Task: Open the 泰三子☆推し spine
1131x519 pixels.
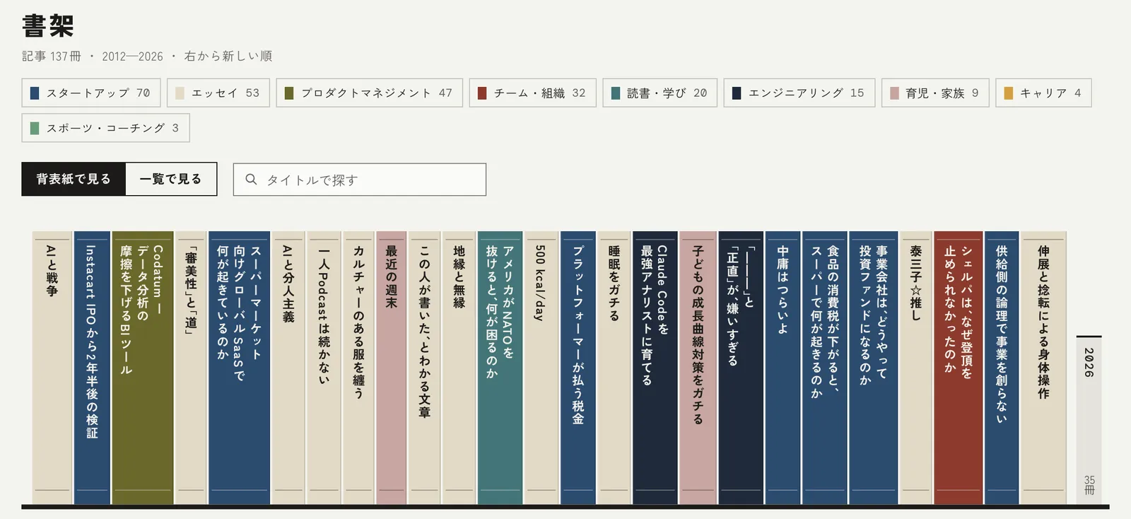Action: (x=915, y=368)
